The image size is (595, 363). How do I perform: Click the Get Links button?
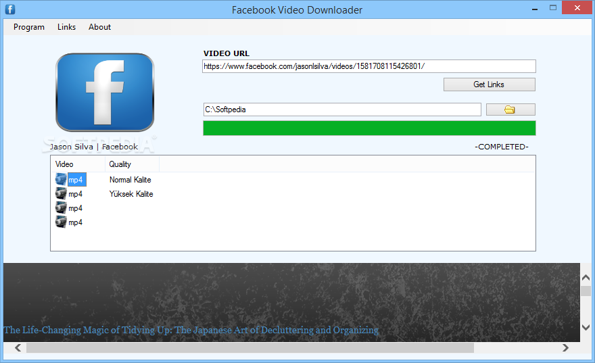489,84
